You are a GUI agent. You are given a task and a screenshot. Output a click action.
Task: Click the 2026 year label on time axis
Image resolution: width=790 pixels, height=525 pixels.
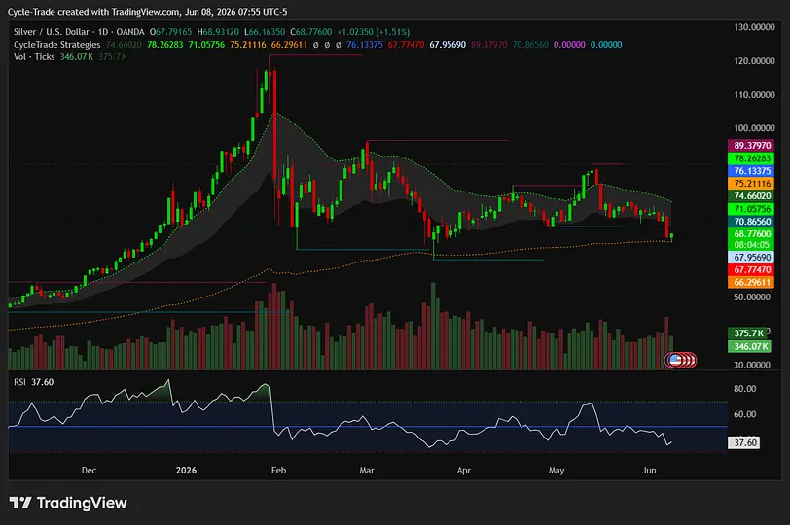[x=186, y=471]
